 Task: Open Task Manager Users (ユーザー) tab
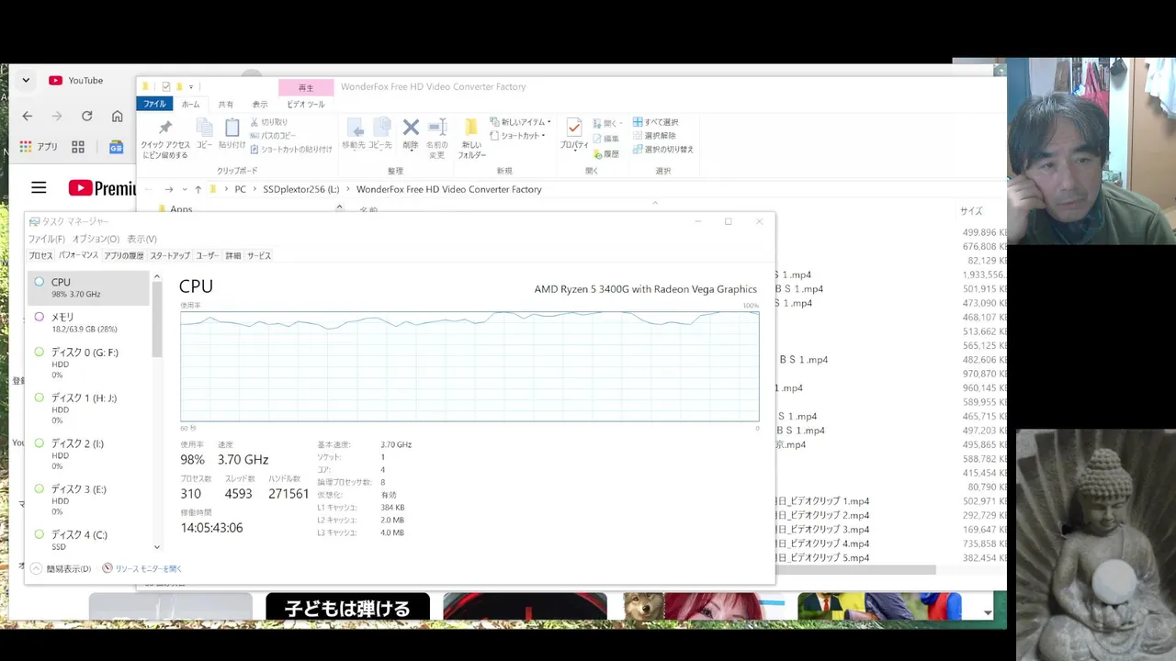coord(207,256)
